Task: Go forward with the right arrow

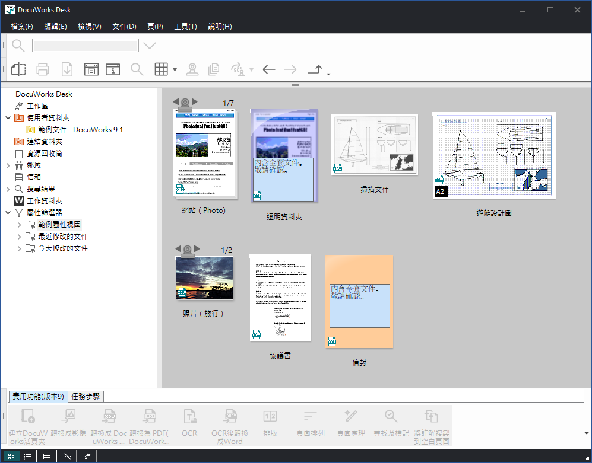Action: click(x=290, y=69)
